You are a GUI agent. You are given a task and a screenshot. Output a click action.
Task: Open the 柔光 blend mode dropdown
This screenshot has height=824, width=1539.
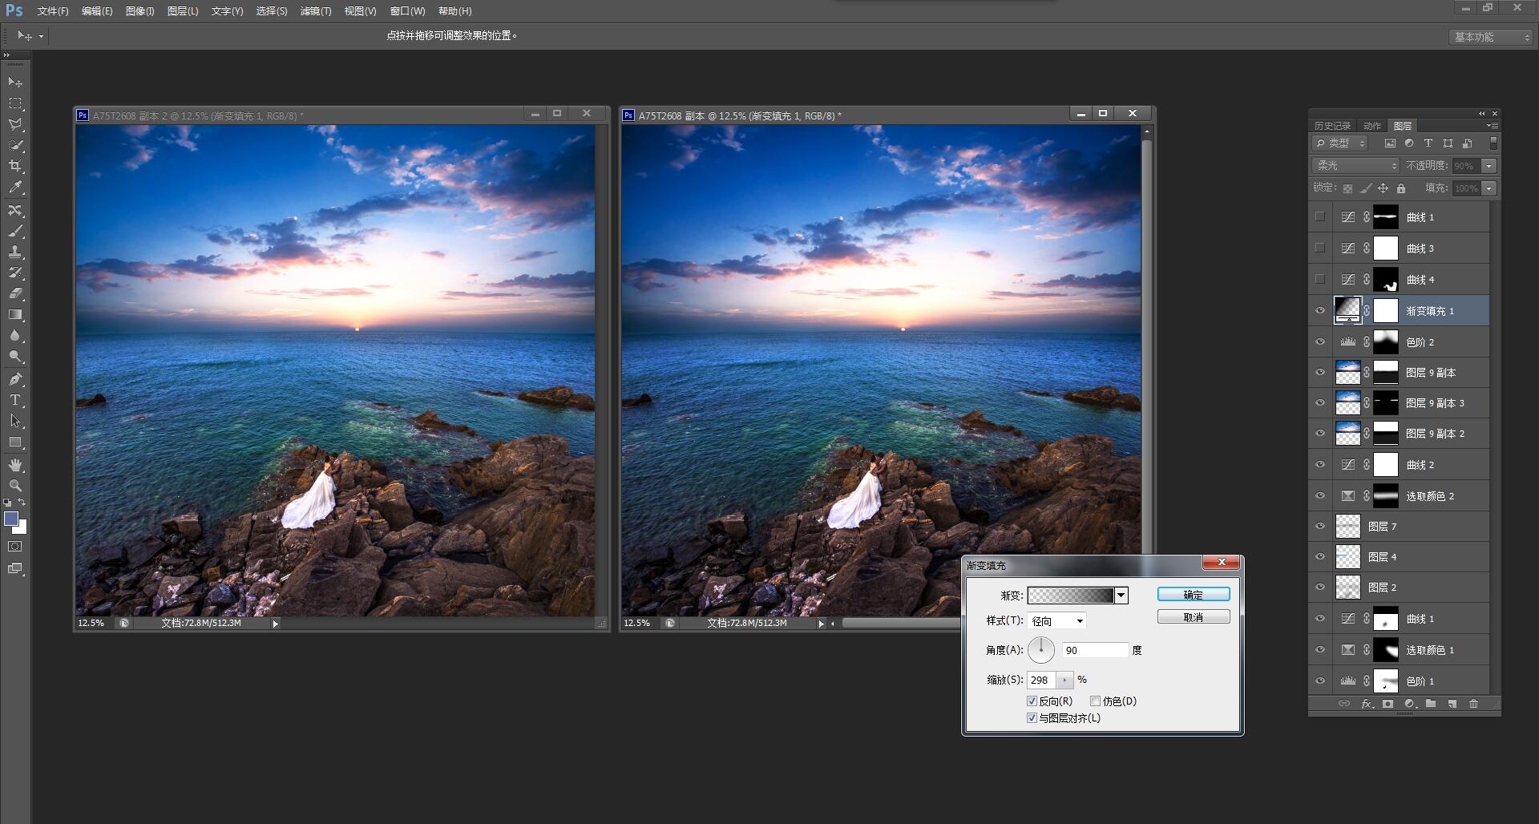tap(1355, 166)
